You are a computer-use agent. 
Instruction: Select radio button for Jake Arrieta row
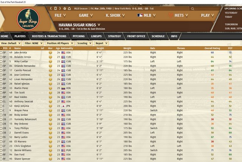(1, 53)
